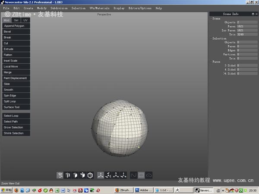
Task: Collapse the Selection section in Scene Info
Action: pos(211,38)
